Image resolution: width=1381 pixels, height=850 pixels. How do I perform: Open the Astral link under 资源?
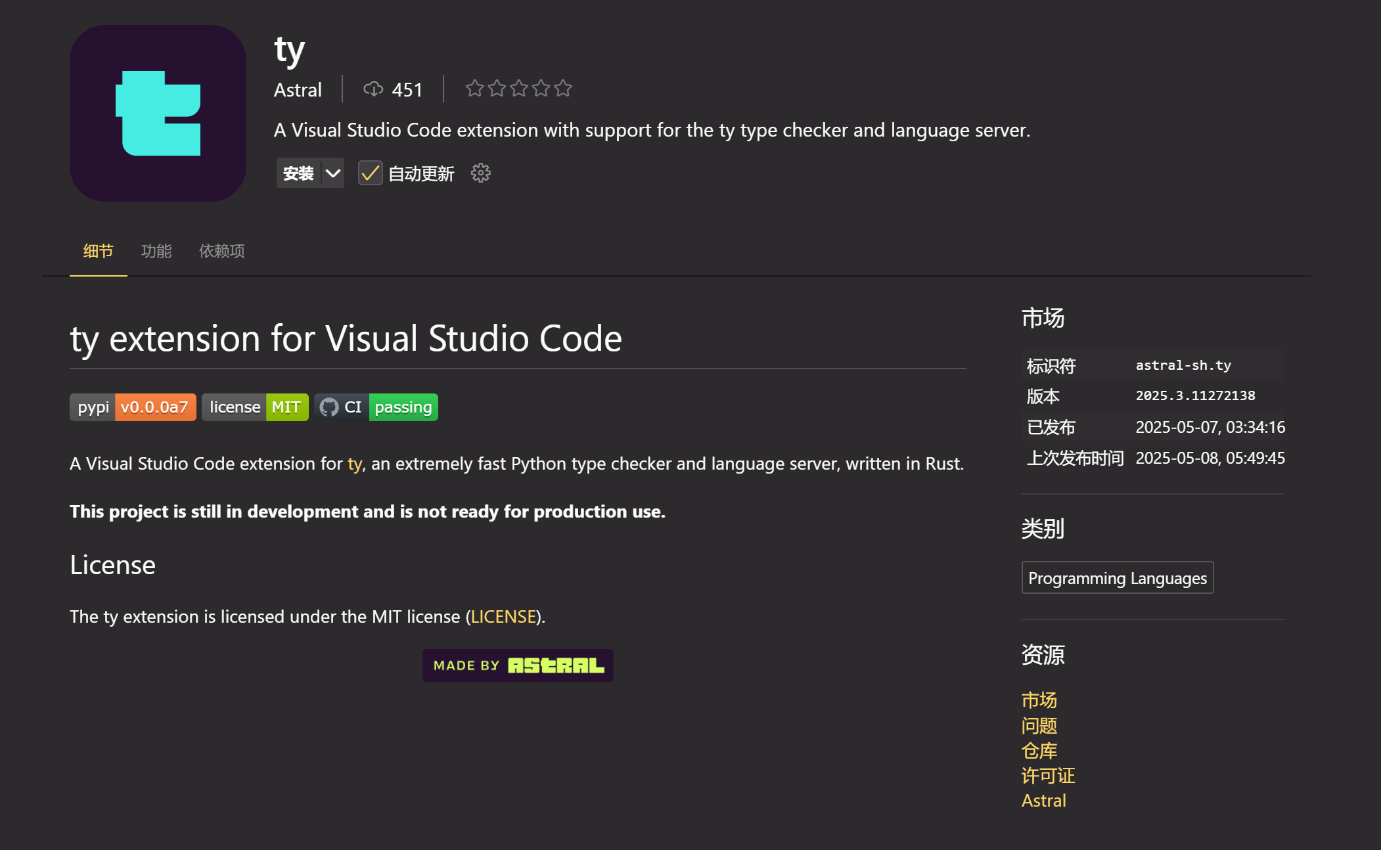(1044, 801)
